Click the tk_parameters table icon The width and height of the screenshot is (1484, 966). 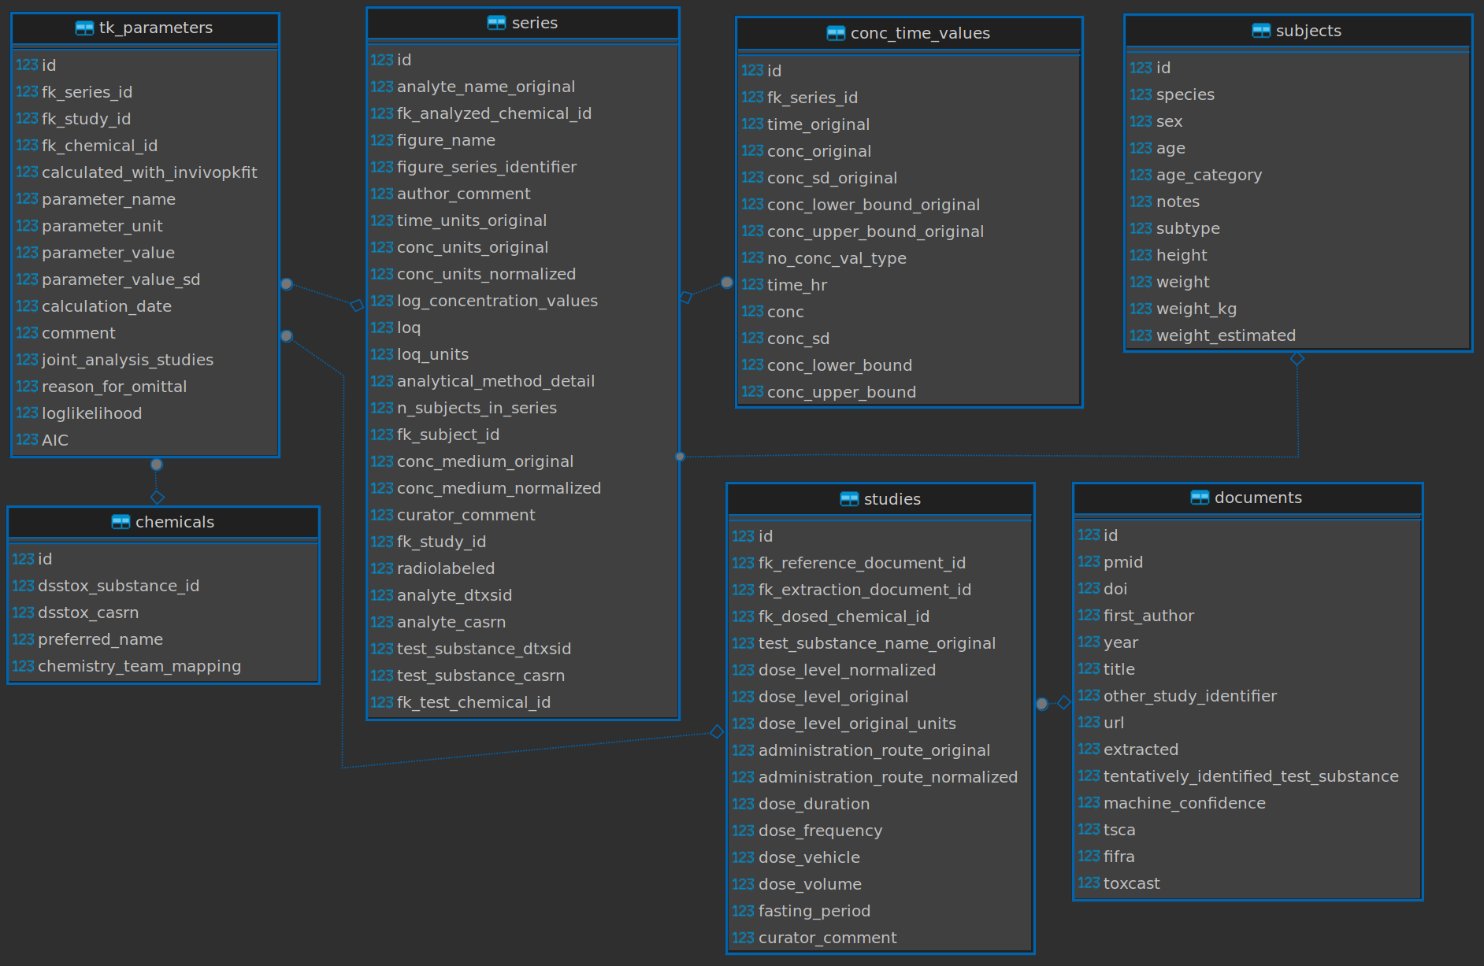click(x=84, y=28)
